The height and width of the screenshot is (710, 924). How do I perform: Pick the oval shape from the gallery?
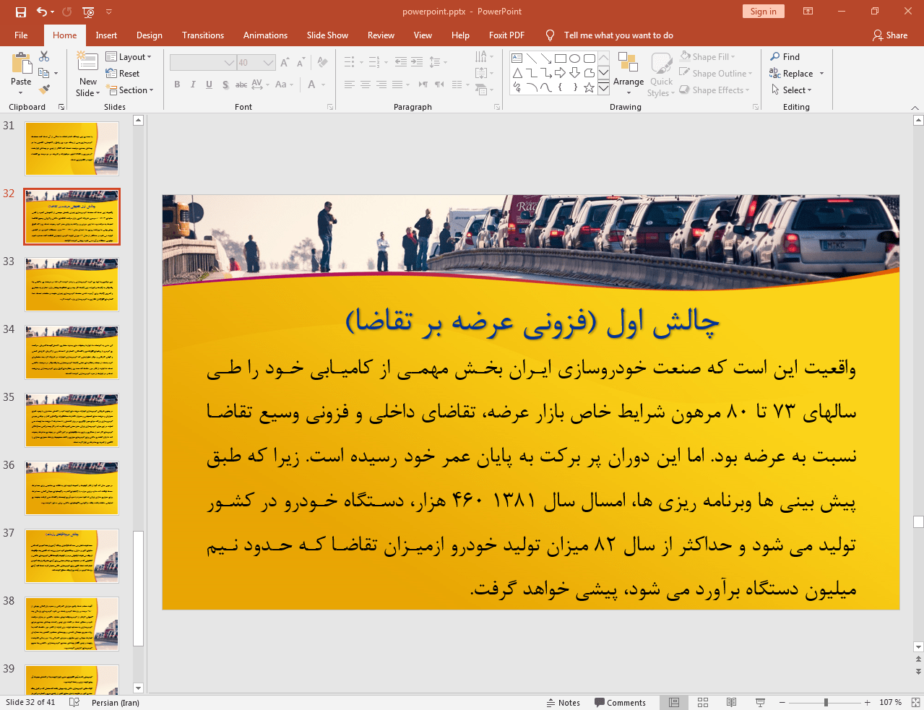[575, 59]
